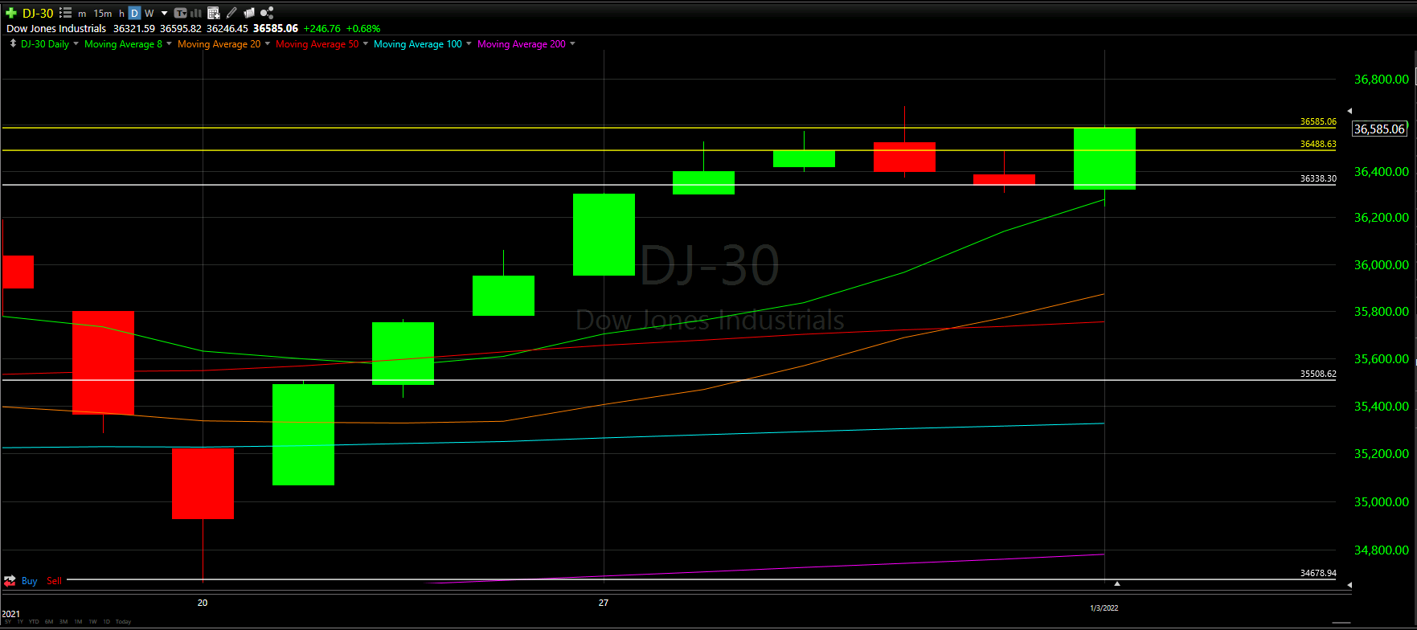Click the 36,800.00 price axis label

coord(1381,80)
